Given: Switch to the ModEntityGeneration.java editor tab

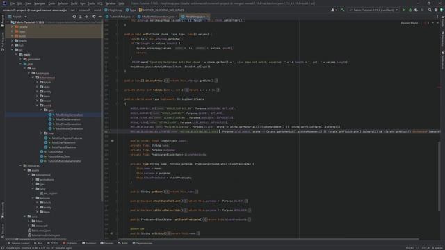Looking at the screenshot, I should (158, 17).
